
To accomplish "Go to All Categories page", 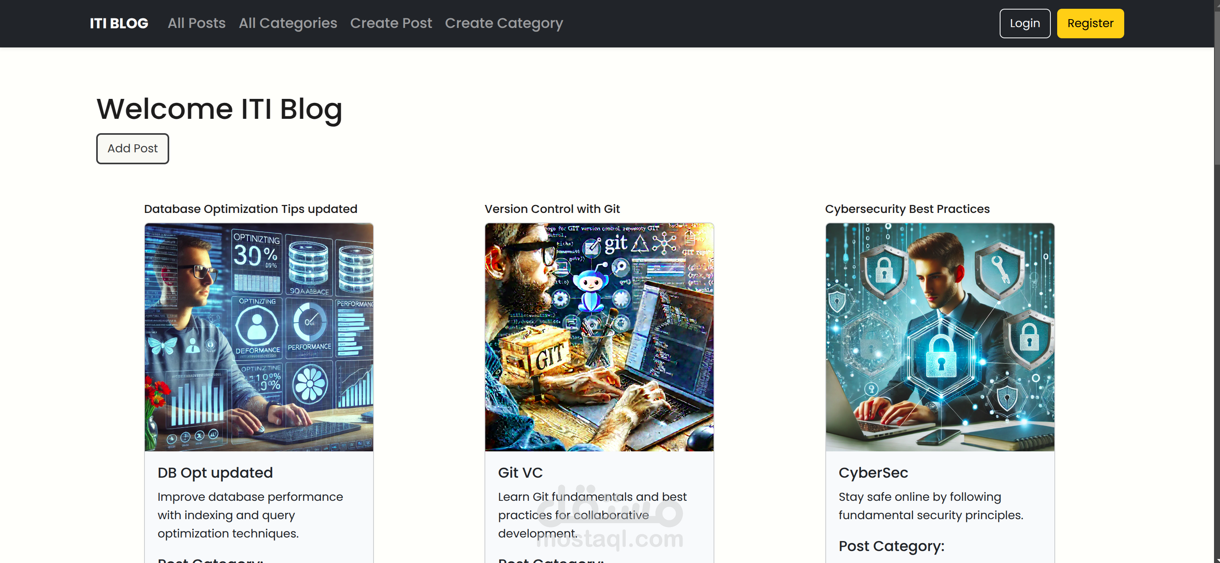I will click(x=287, y=23).
